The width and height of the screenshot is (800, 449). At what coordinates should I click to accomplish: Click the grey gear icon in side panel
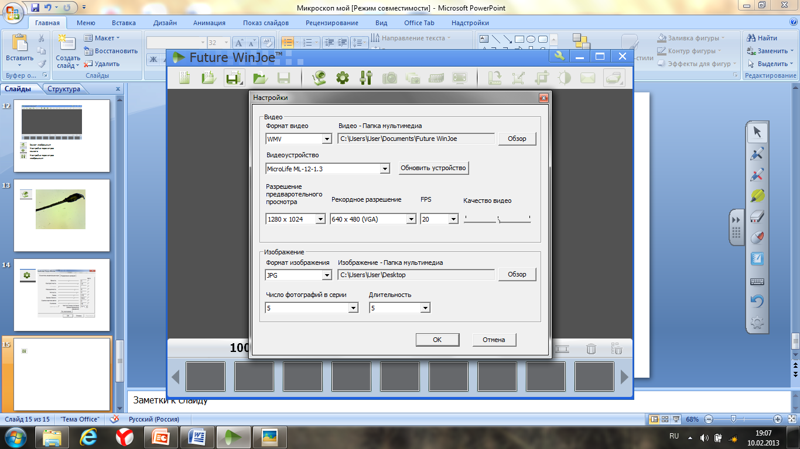click(x=757, y=322)
